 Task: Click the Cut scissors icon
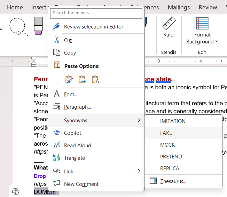click(x=57, y=40)
